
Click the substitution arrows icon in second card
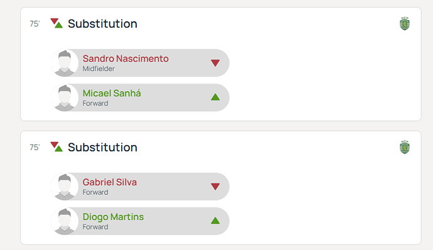point(56,147)
